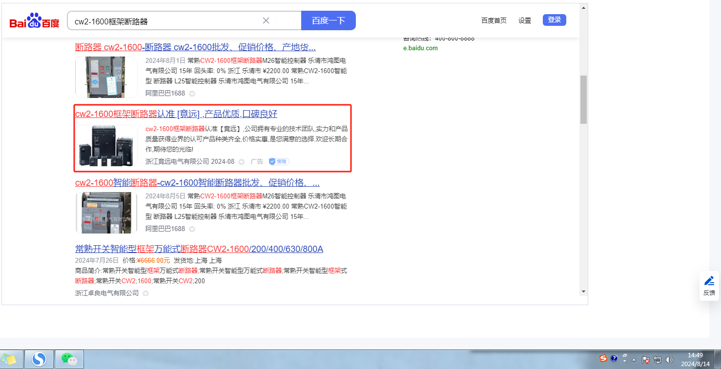Expand the dropdown next to 浙江卓良电气有限公司

click(x=145, y=293)
